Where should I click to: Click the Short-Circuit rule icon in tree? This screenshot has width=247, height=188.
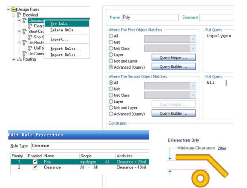24,32
